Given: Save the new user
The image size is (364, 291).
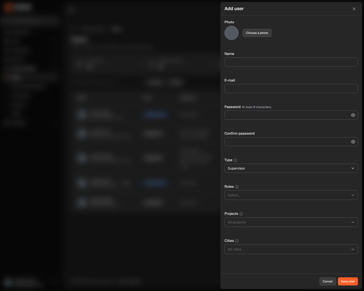Looking at the screenshot, I should click(348, 281).
